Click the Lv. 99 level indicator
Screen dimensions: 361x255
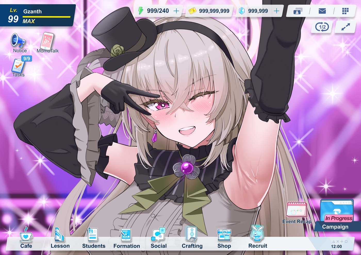(x=13, y=15)
